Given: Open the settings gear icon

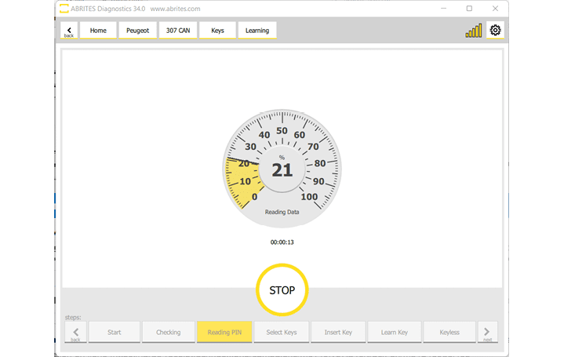Looking at the screenshot, I should click(x=495, y=31).
